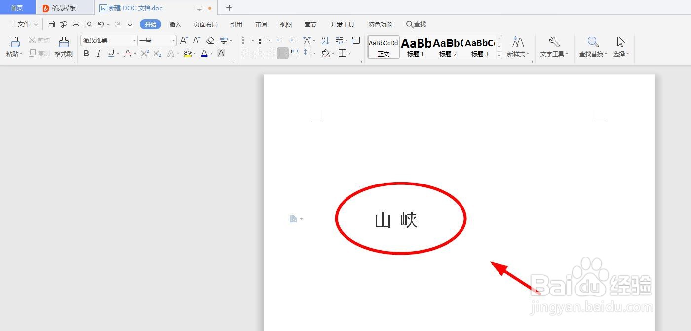Click the Cut (剪切) button
The width and height of the screenshot is (691, 331).
click(x=39, y=41)
